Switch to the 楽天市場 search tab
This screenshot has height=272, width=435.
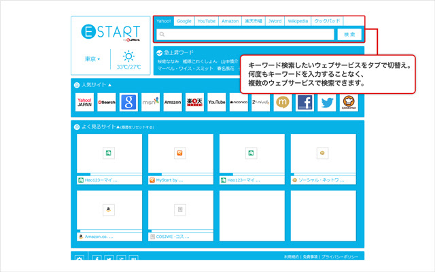(254, 21)
